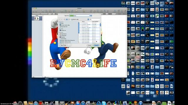Click the Shapes tool in Keynote toolbar
The image size is (188, 105).
click(x=66, y=11)
